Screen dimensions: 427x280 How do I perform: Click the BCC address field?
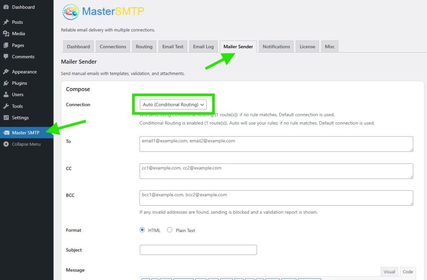[x=276, y=198]
